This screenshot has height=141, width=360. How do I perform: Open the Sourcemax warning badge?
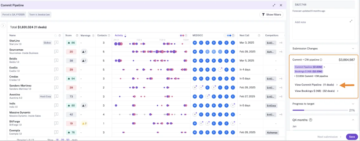click(x=84, y=51)
